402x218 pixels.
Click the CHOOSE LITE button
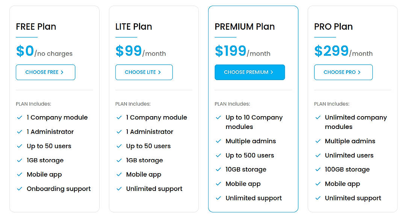coord(144,72)
